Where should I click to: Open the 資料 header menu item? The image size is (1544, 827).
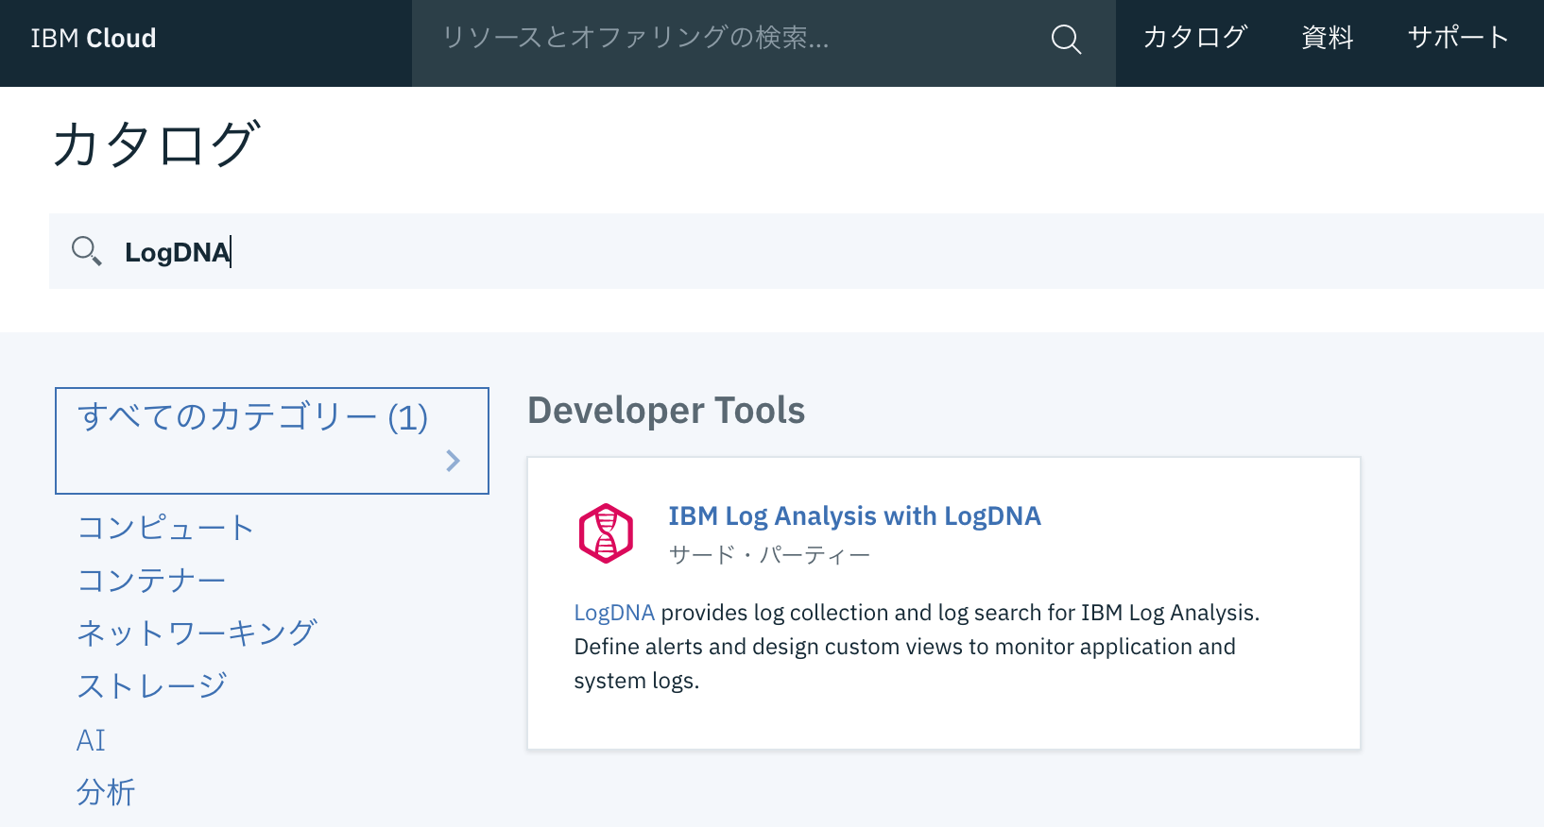pos(1327,38)
